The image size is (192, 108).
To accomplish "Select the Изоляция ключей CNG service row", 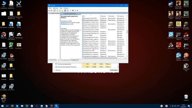I will pyautogui.click(x=104, y=18).
